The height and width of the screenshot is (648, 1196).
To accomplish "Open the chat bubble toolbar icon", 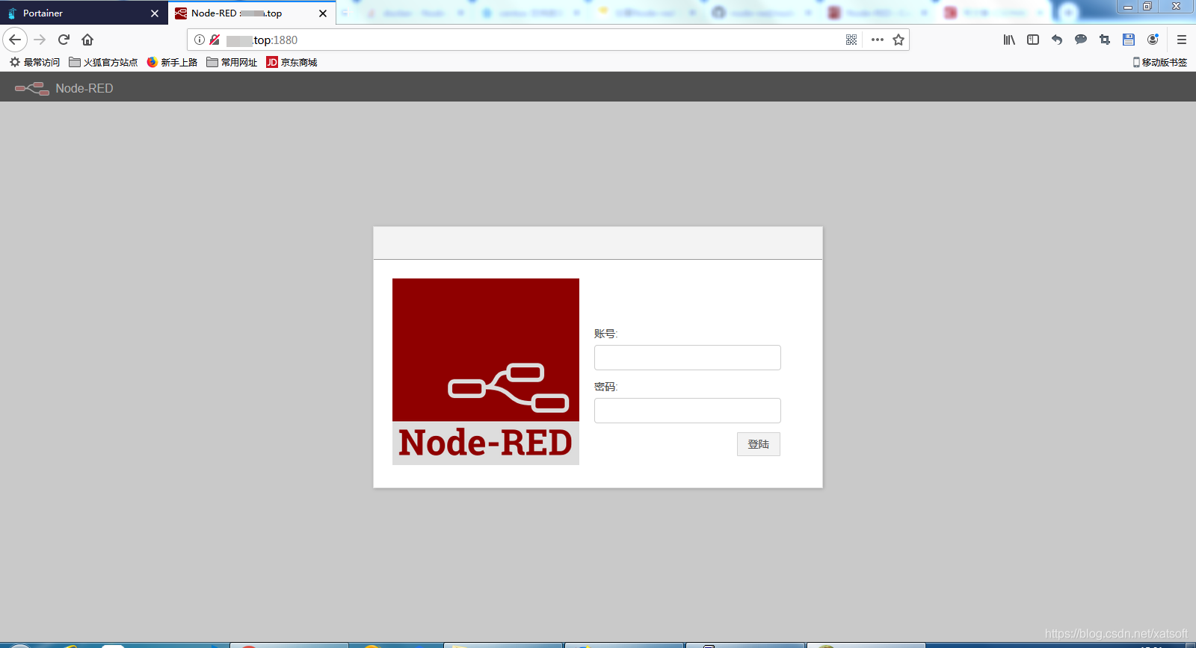I will point(1081,40).
